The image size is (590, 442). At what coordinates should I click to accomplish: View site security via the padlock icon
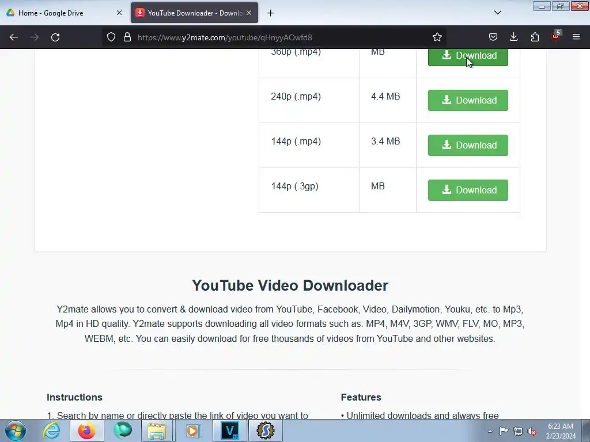(x=127, y=37)
